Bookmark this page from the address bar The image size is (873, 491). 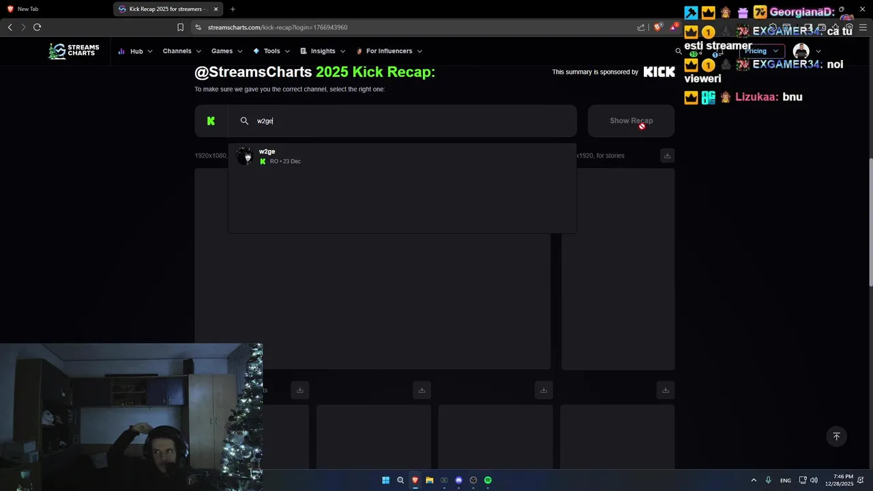coord(180,27)
